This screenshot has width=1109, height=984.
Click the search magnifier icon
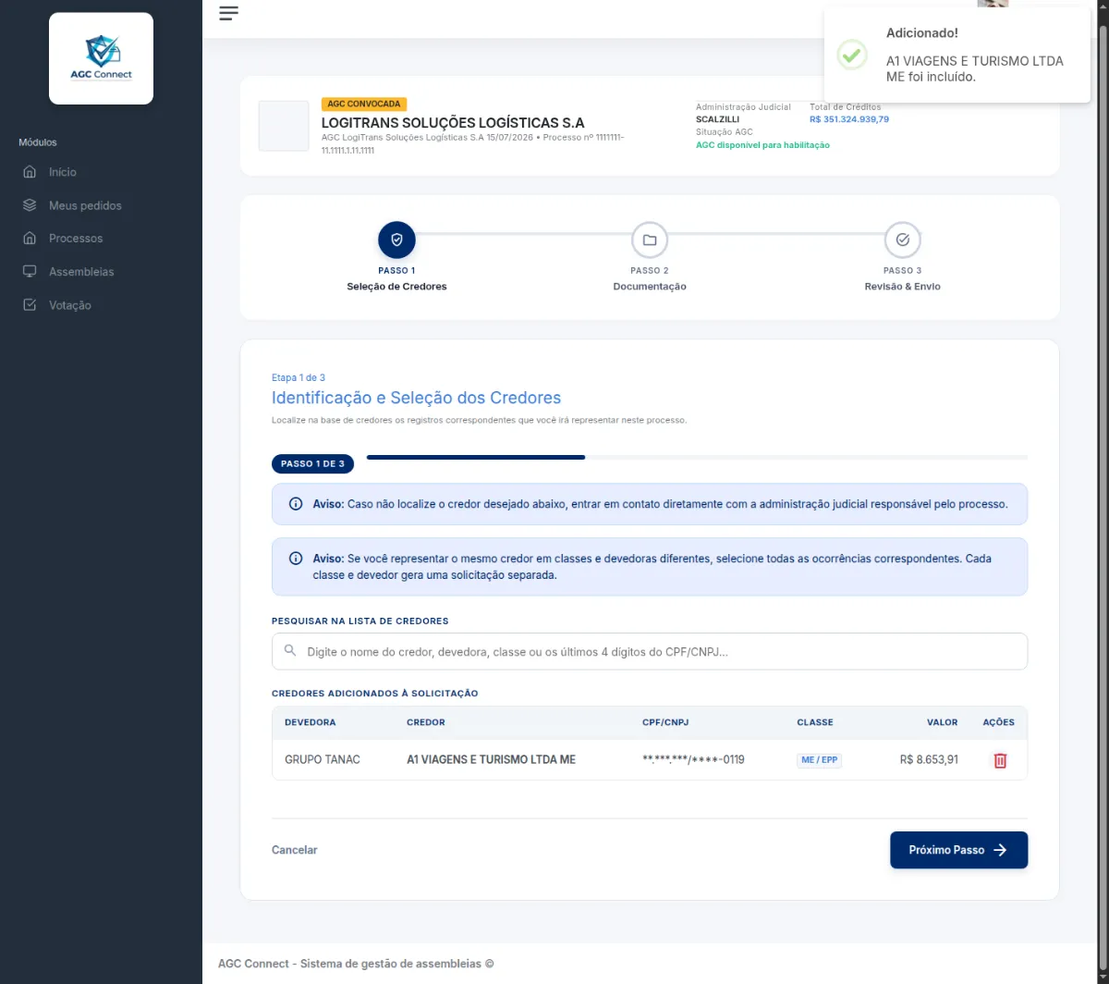(x=290, y=651)
